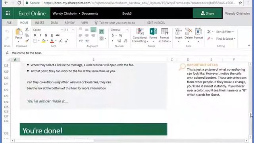Open Chrome three-dot menu
The image size is (254, 143).
point(248,3)
